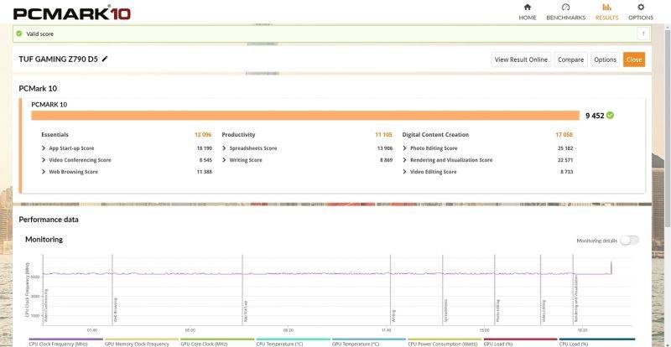Click the View Result Online button
Image resolution: width=671 pixels, height=347 pixels.
coord(521,60)
